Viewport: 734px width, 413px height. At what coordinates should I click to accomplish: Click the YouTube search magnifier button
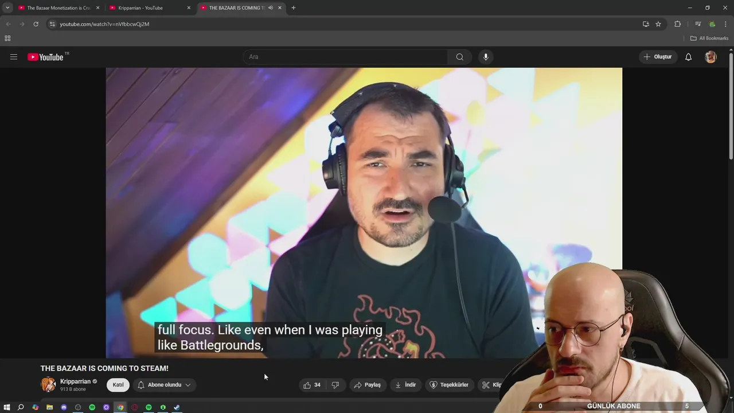[459, 57]
